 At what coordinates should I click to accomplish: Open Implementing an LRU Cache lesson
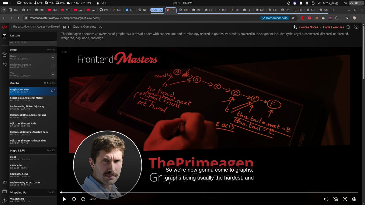pyautogui.click(x=33, y=183)
